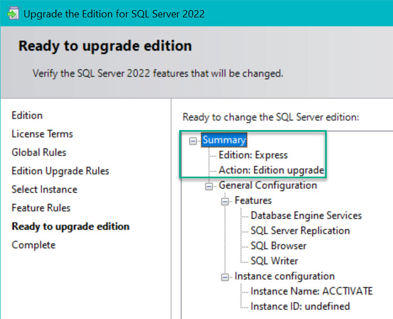Select the SQL Writer item
This screenshot has height=319, width=393.
274,261
